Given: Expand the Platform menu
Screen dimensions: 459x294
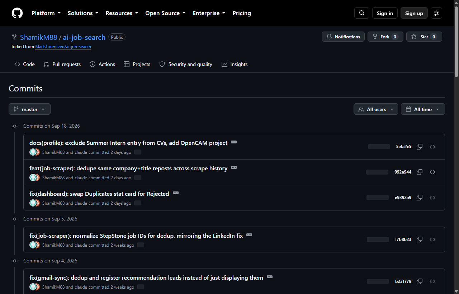Looking at the screenshot, I should click(x=46, y=13).
